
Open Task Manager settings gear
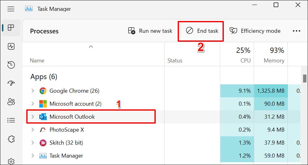coord(11,161)
